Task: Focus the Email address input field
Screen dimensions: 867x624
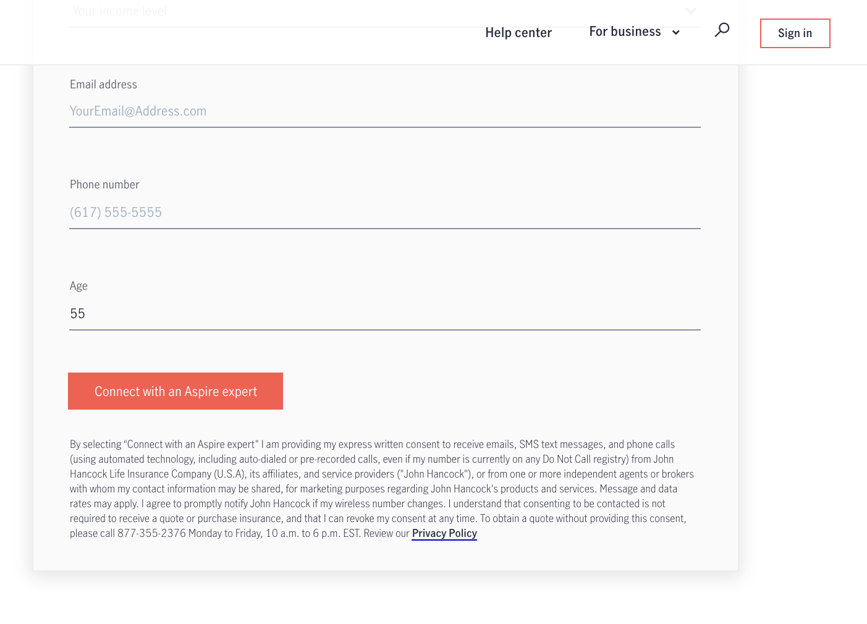Action: click(384, 112)
